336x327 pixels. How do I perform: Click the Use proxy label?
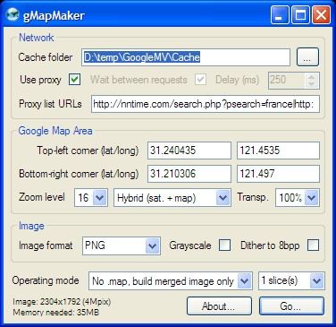(x=40, y=80)
